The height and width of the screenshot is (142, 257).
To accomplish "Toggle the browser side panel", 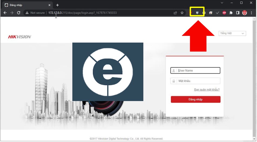I will point(238,13).
